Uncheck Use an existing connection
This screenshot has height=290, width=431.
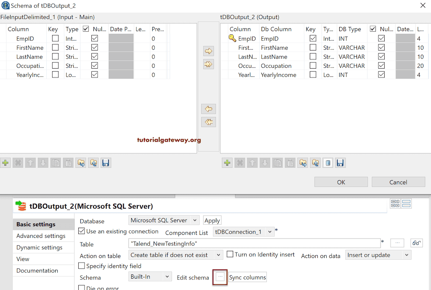click(x=81, y=231)
